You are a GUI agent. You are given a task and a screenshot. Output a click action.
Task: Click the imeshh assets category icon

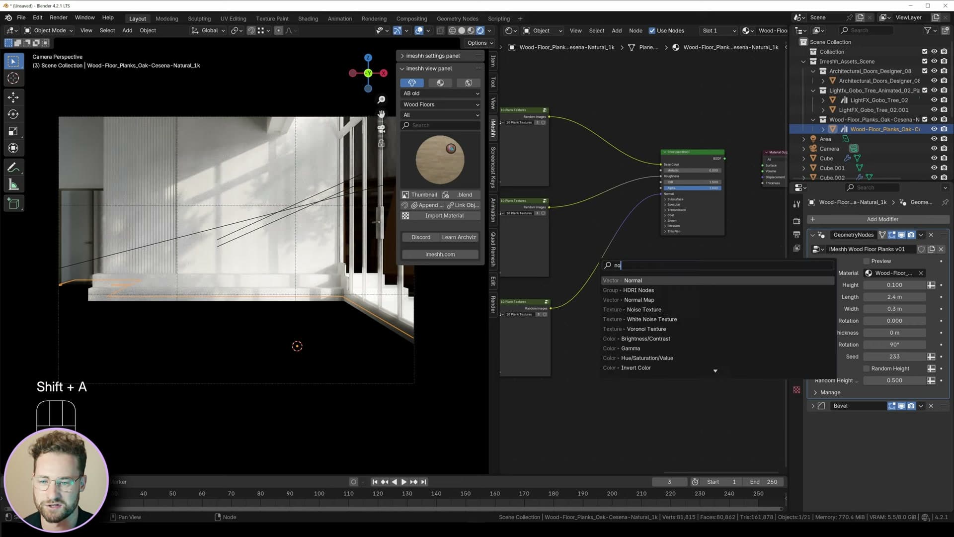[x=412, y=83]
